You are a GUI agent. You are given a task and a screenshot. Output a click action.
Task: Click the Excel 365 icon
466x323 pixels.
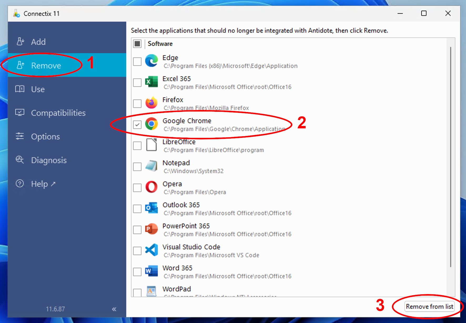click(151, 82)
